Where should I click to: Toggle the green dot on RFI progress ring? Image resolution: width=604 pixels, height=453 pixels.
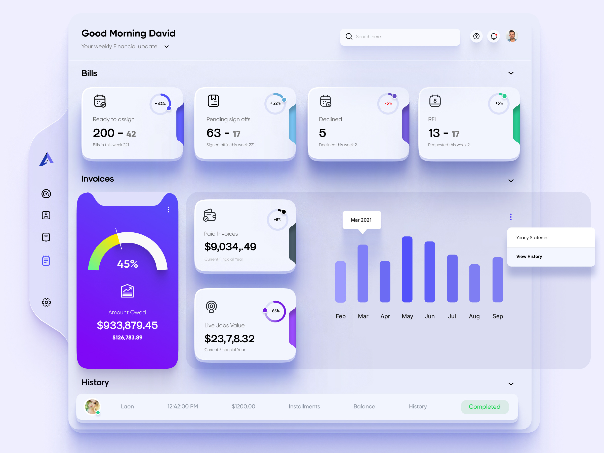[x=505, y=96]
